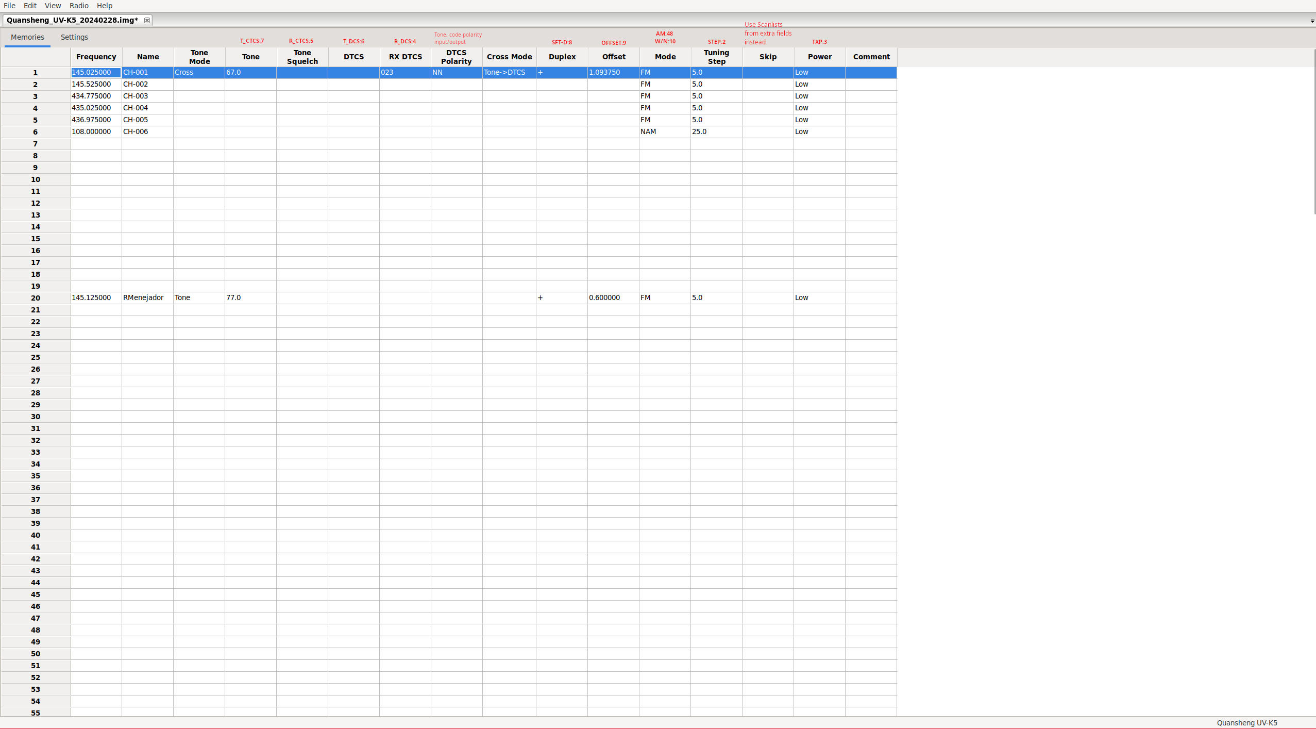The width and height of the screenshot is (1316, 729).
Task: Click the 0.600000 offset cell
Action: tap(613, 297)
